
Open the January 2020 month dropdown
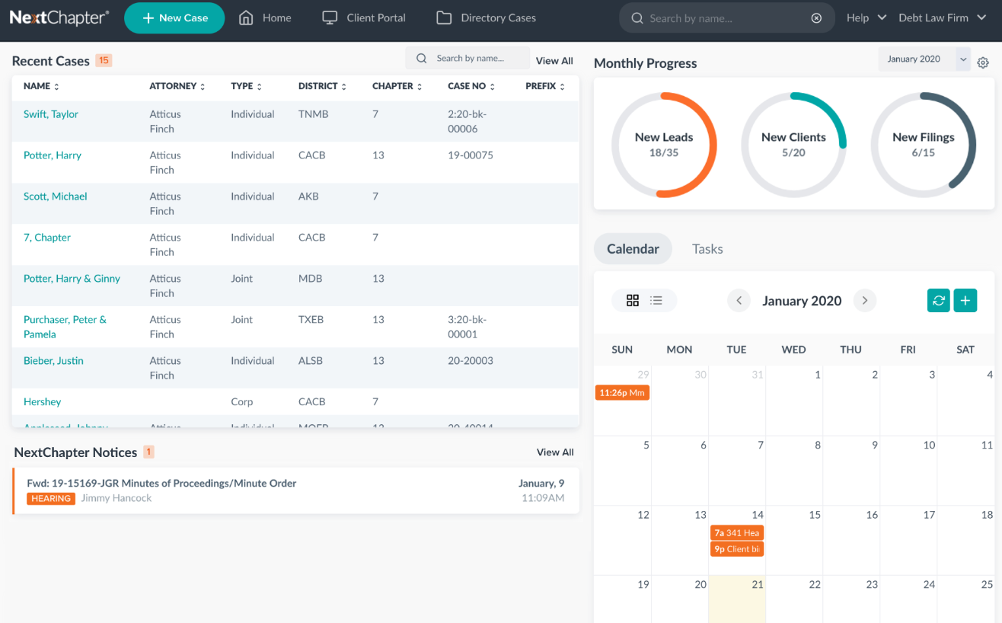(924, 59)
